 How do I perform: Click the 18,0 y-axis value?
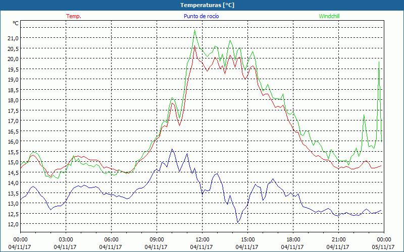(14, 100)
